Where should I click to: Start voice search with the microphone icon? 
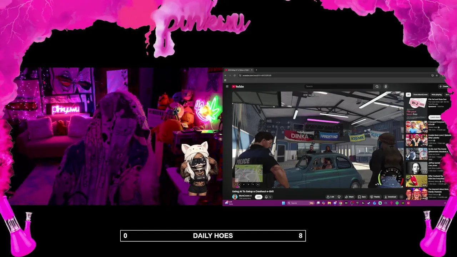tap(386, 86)
